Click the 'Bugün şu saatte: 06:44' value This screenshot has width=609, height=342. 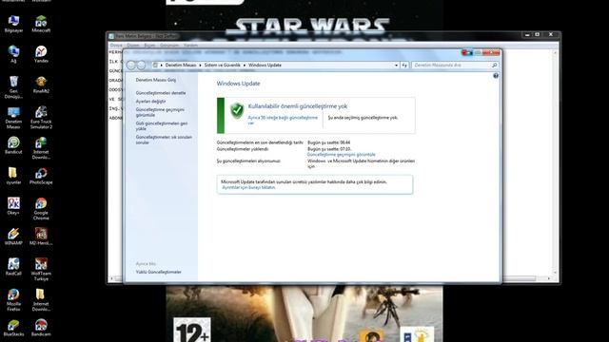click(x=328, y=142)
